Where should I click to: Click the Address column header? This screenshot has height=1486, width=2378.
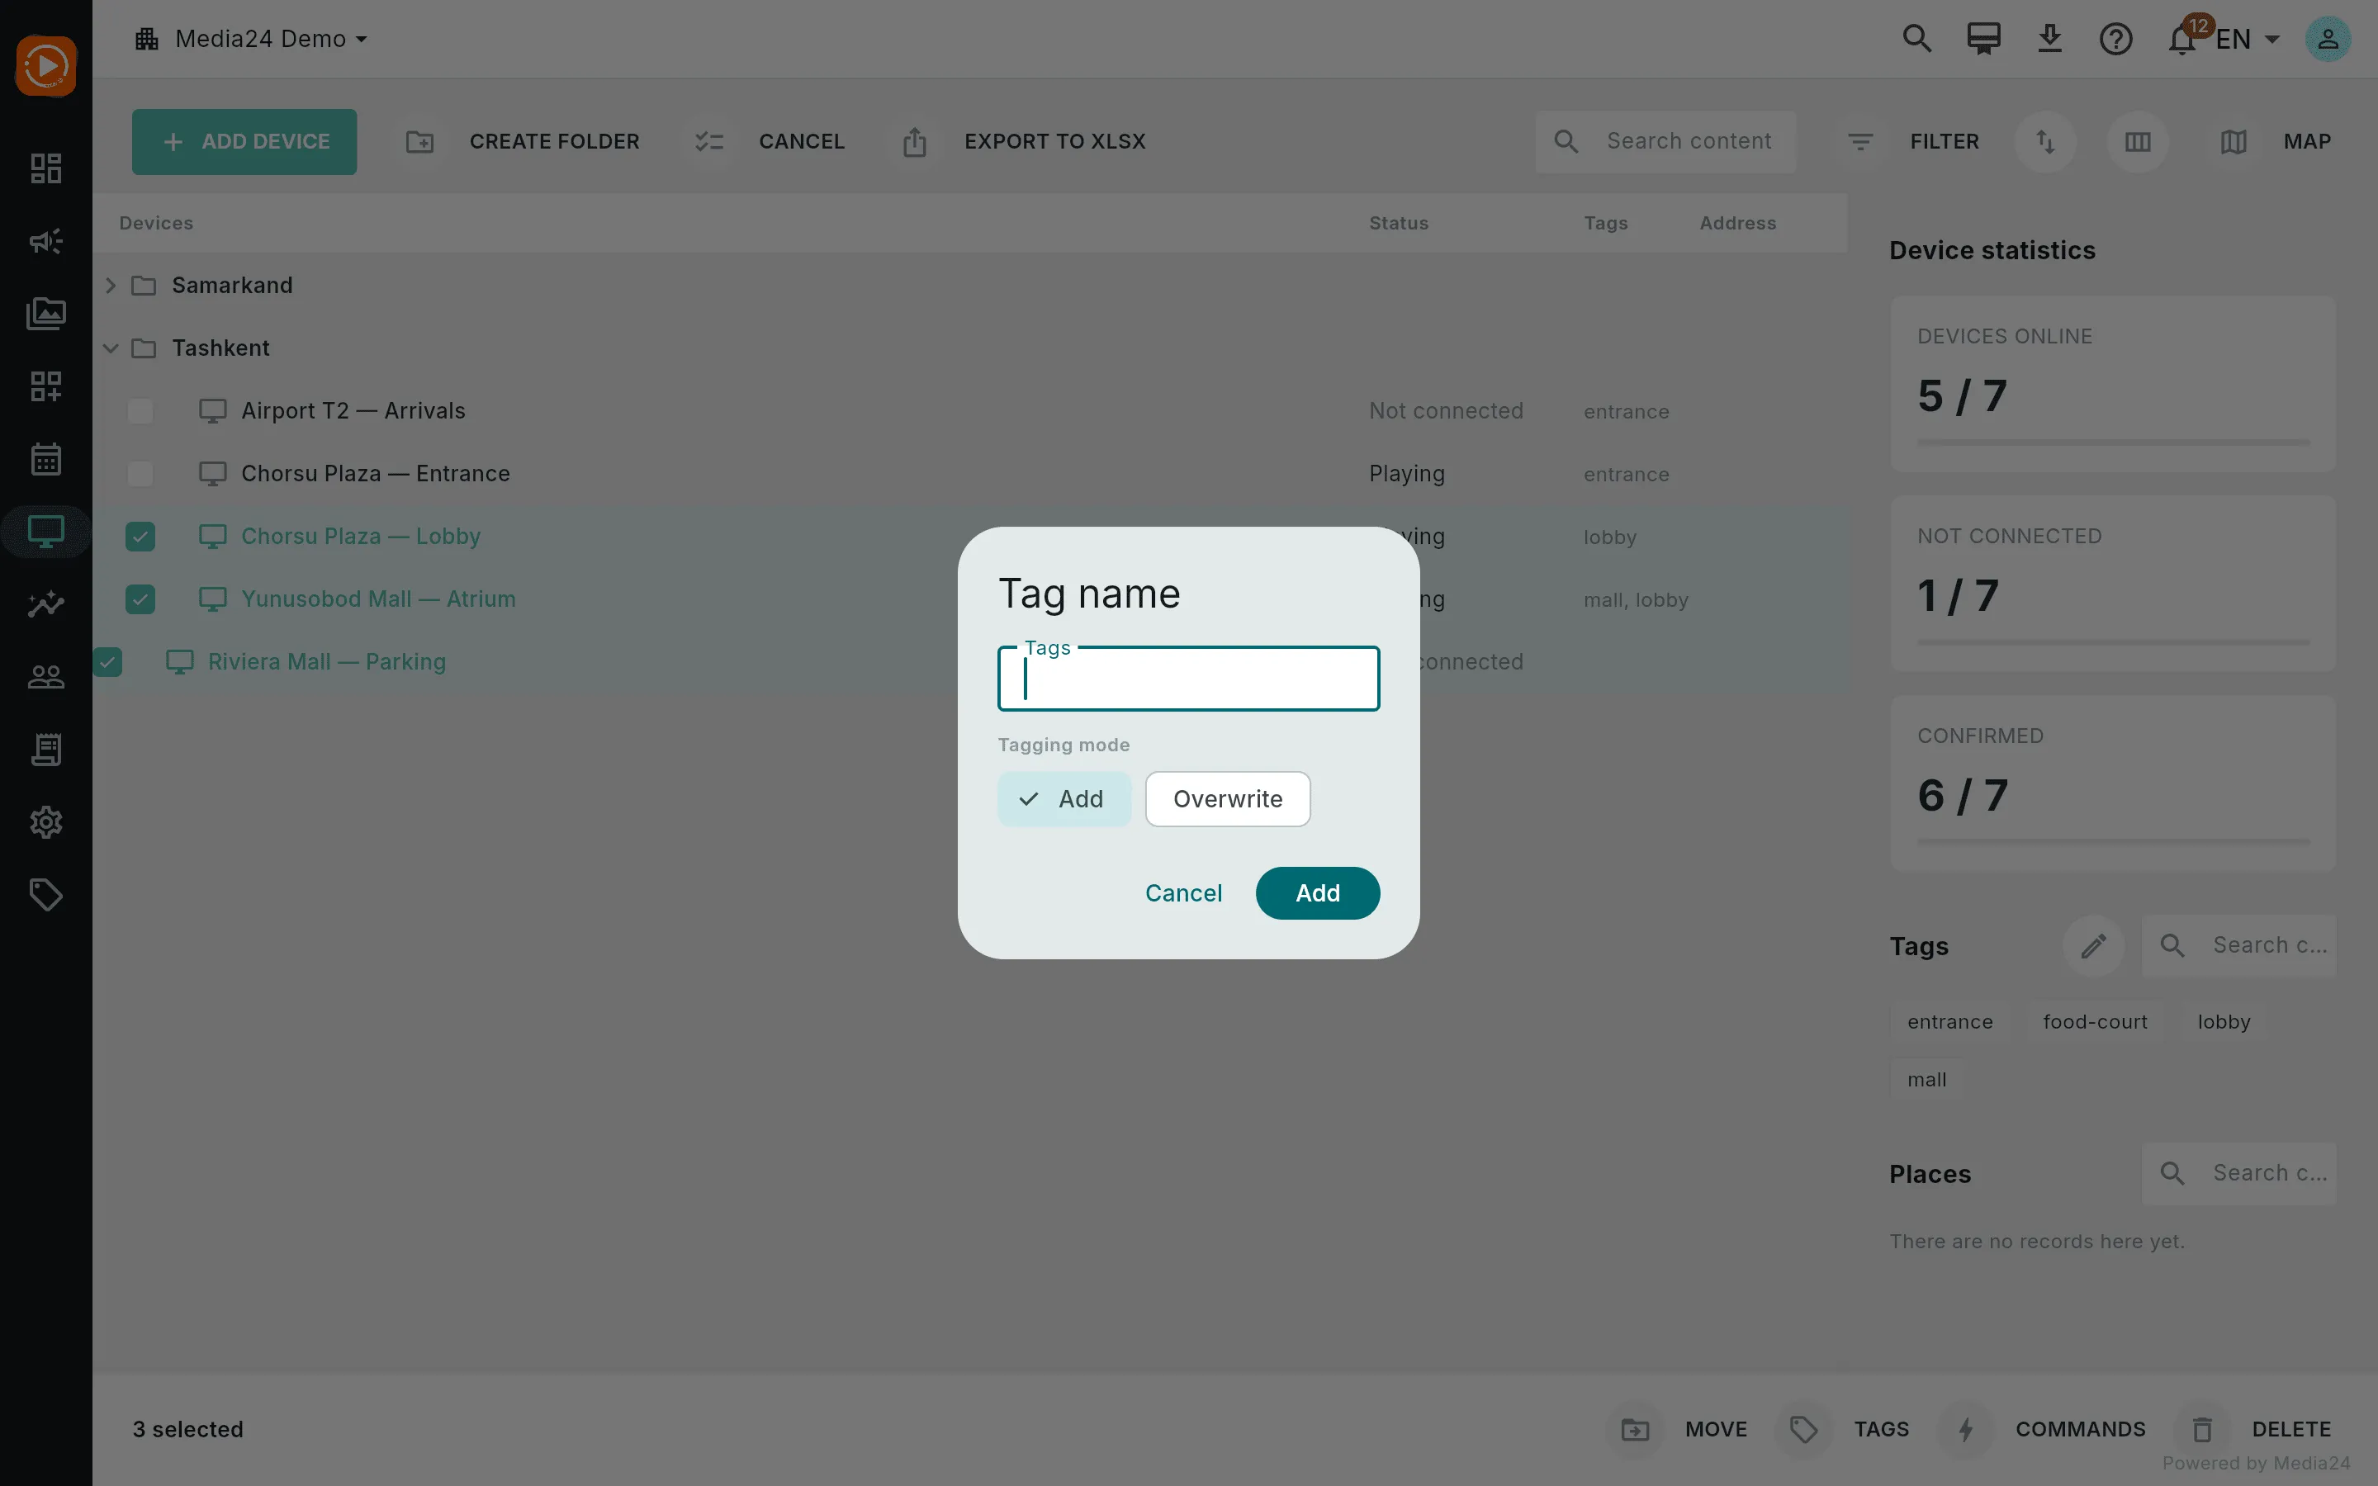(1737, 223)
